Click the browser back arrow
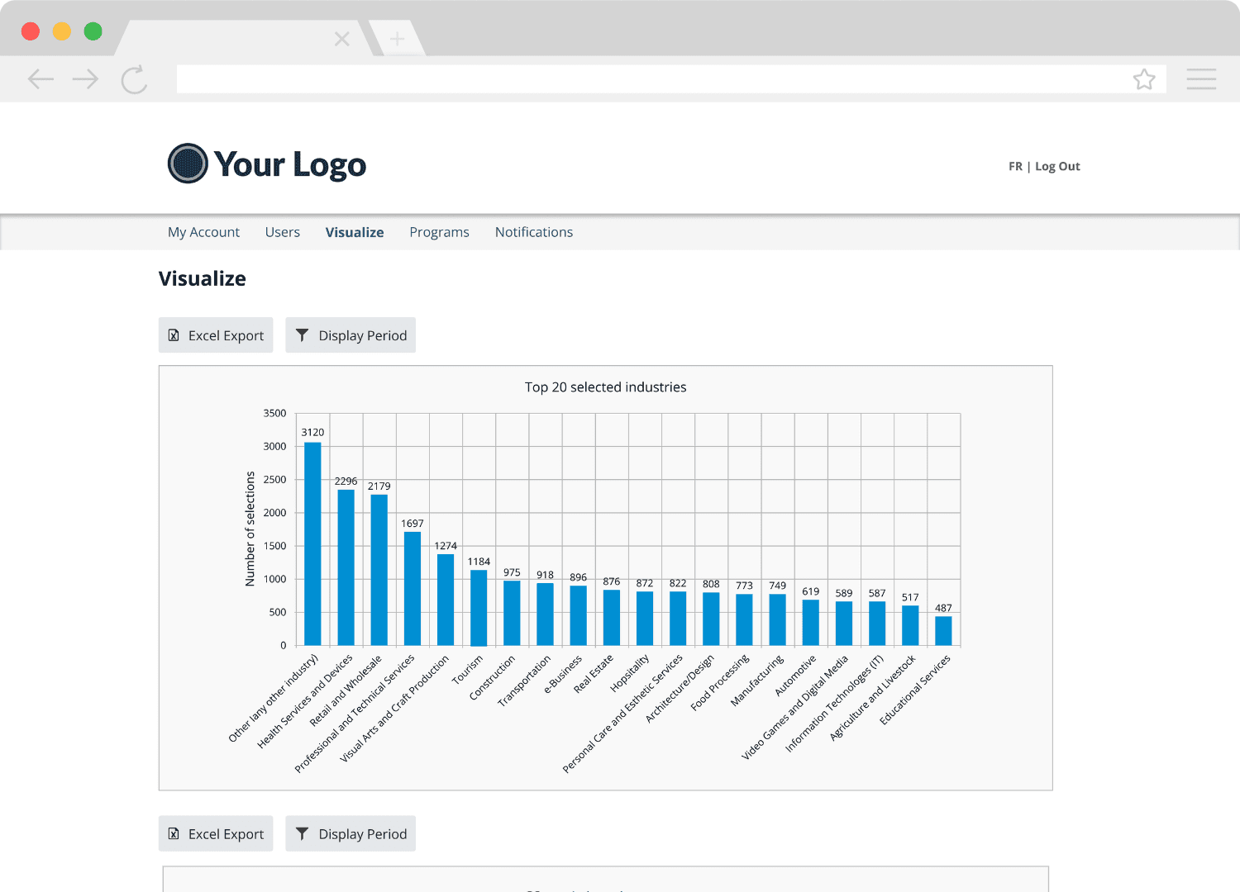This screenshot has width=1240, height=892. pyautogui.click(x=41, y=78)
